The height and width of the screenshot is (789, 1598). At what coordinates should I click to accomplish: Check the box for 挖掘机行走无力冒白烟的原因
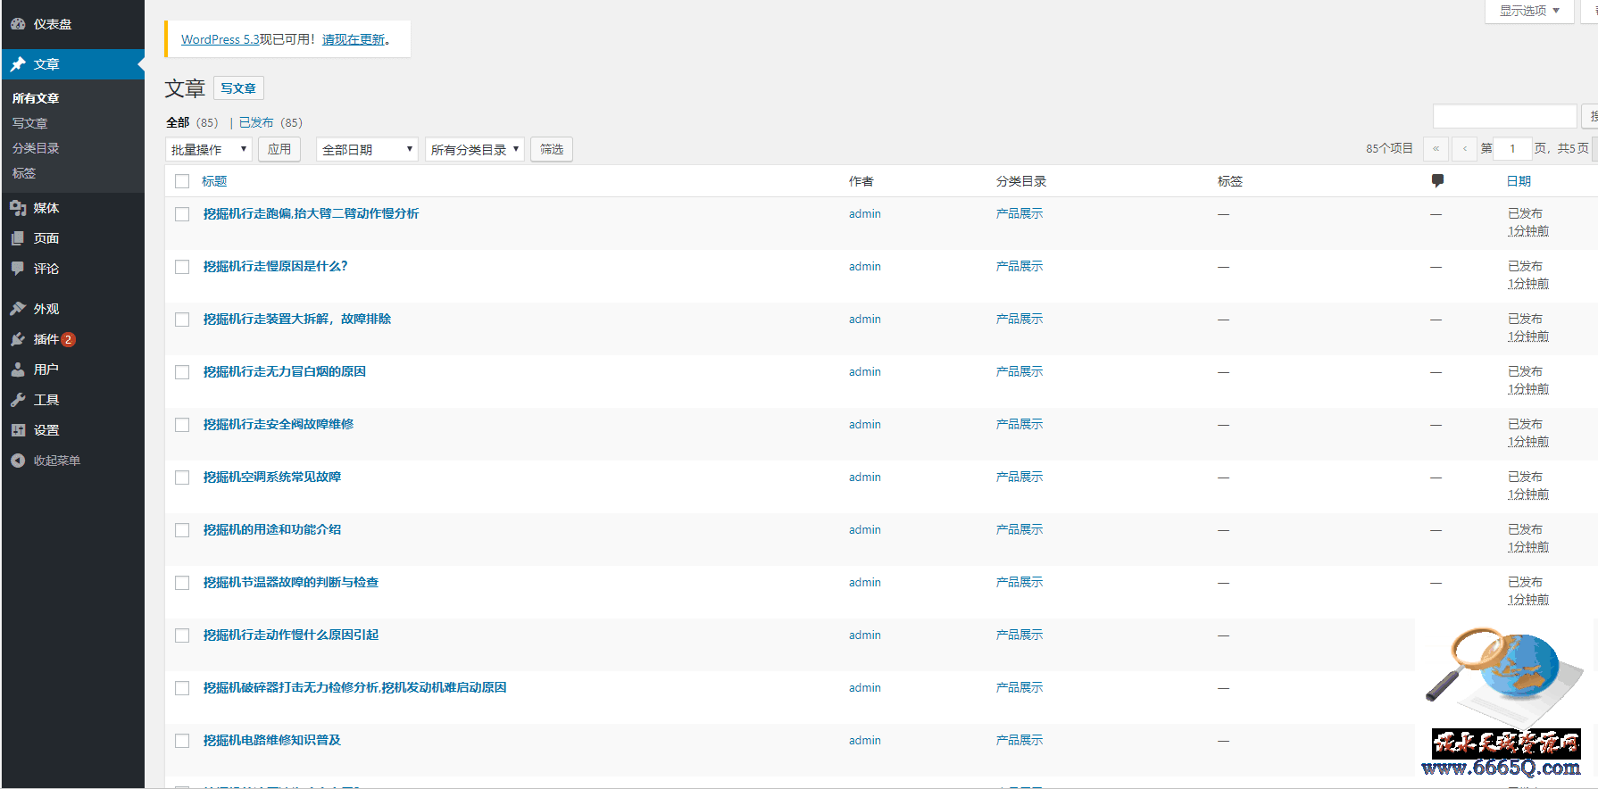(x=182, y=372)
